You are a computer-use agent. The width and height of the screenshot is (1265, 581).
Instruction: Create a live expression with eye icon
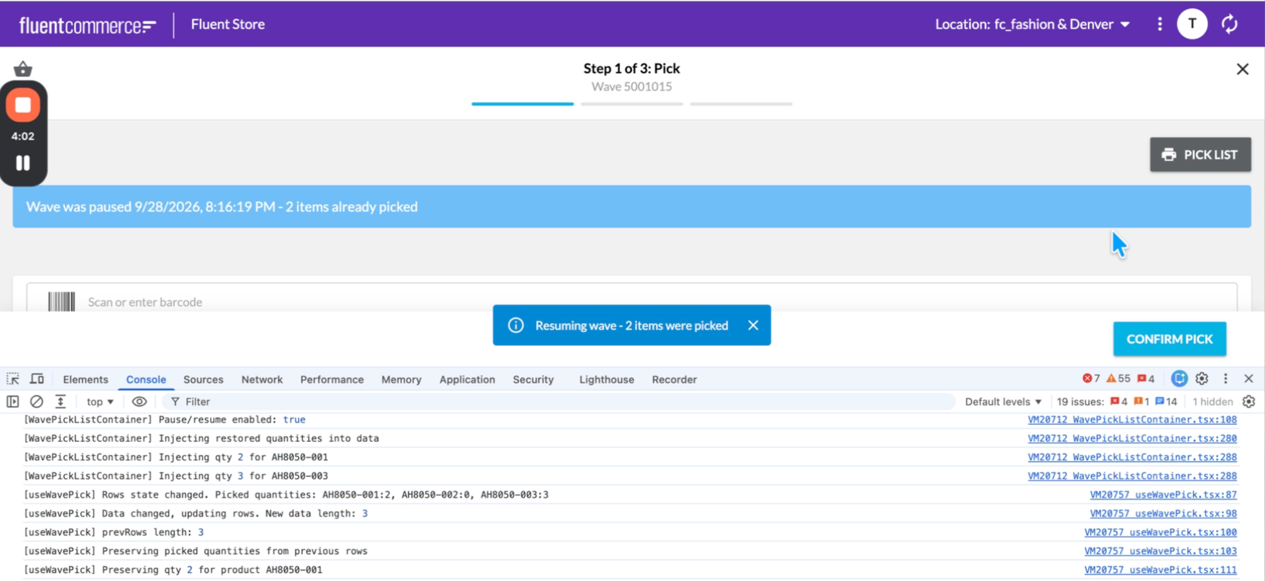tap(139, 402)
